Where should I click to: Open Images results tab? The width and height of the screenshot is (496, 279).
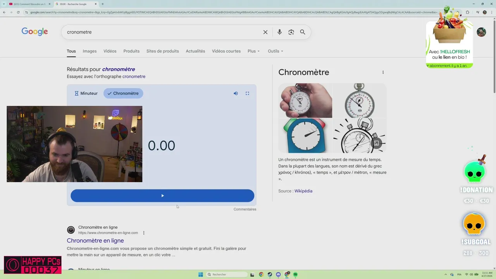click(90, 51)
